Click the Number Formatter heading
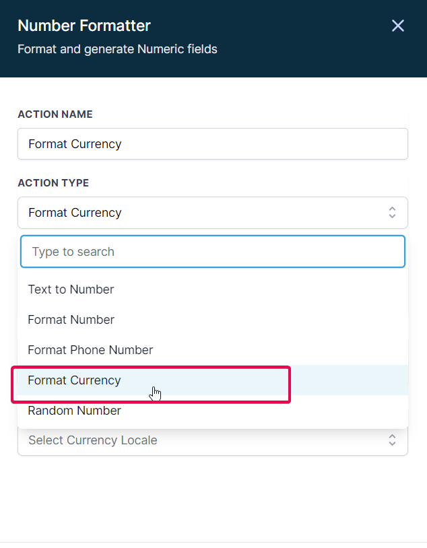The height and width of the screenshot is (548, 427). click(x=84, y=26)
